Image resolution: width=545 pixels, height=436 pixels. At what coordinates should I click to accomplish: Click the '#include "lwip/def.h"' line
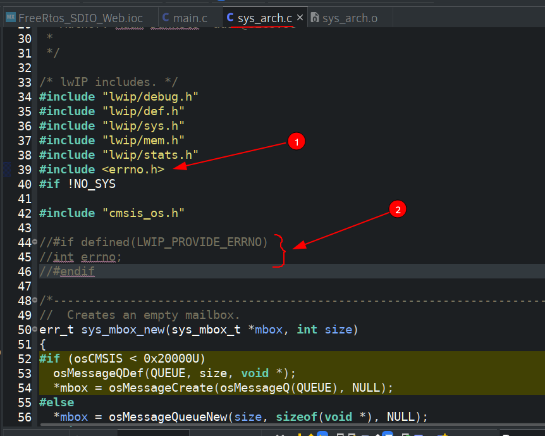111,111
